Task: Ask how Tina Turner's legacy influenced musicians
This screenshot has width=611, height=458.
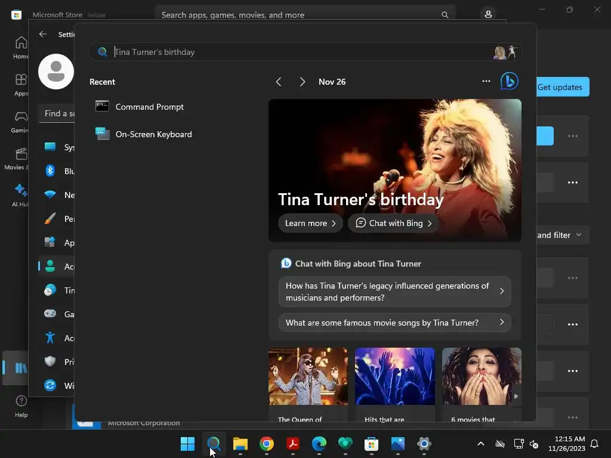Action: click(395, 291)
